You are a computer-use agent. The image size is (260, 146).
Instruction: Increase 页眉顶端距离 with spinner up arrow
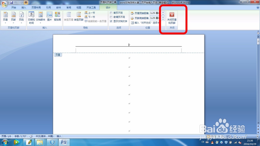point(163,12)
